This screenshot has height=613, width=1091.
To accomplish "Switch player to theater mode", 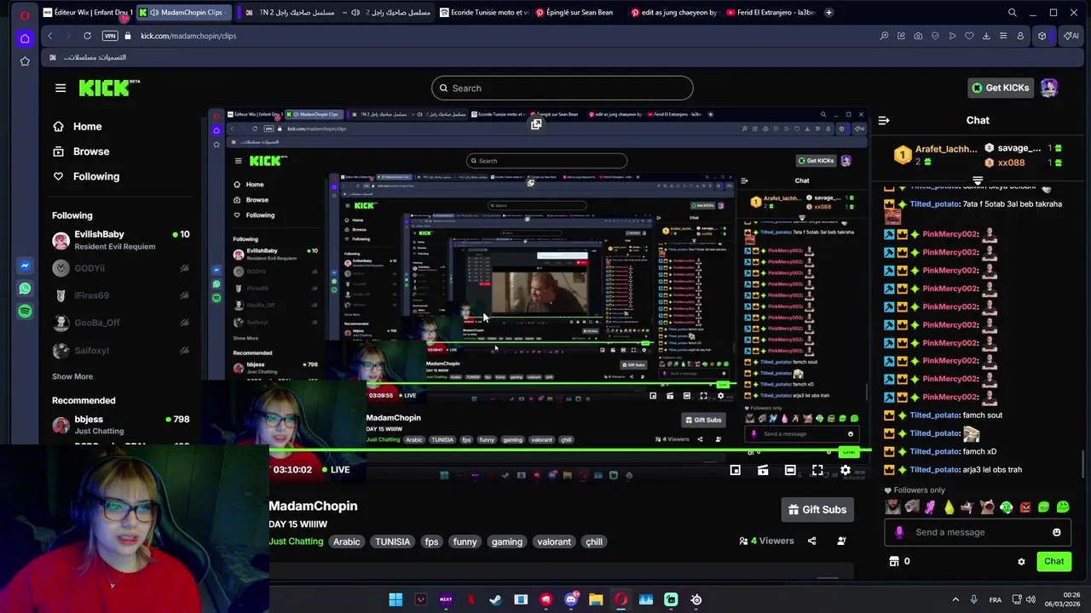I will [790, 470].
